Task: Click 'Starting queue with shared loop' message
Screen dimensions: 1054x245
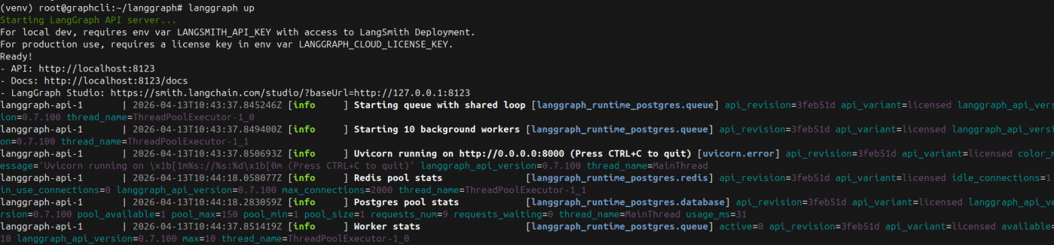Action: 439,105
